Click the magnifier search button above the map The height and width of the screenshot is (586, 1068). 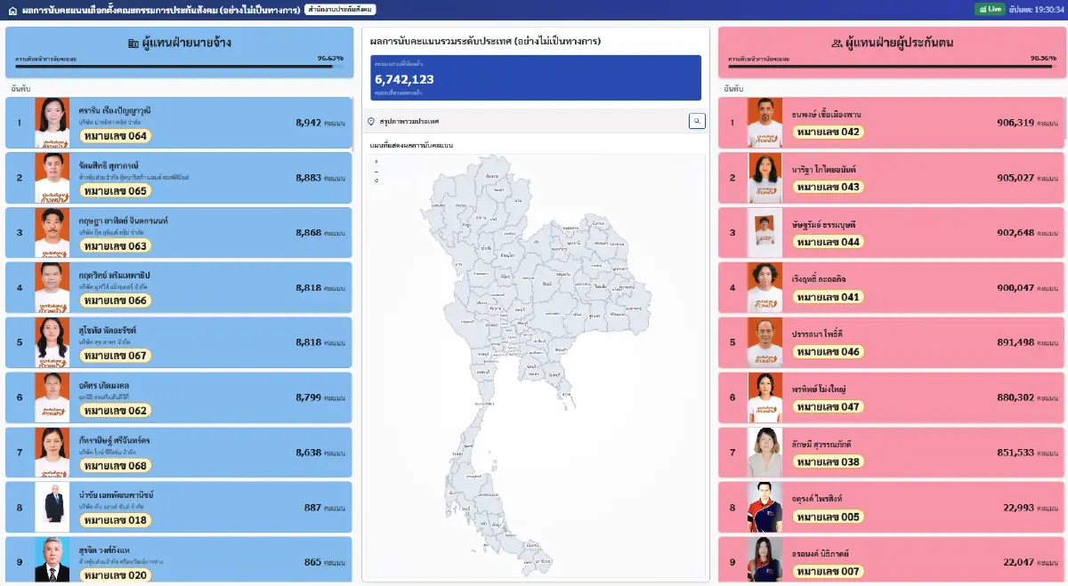click(697, 121)
